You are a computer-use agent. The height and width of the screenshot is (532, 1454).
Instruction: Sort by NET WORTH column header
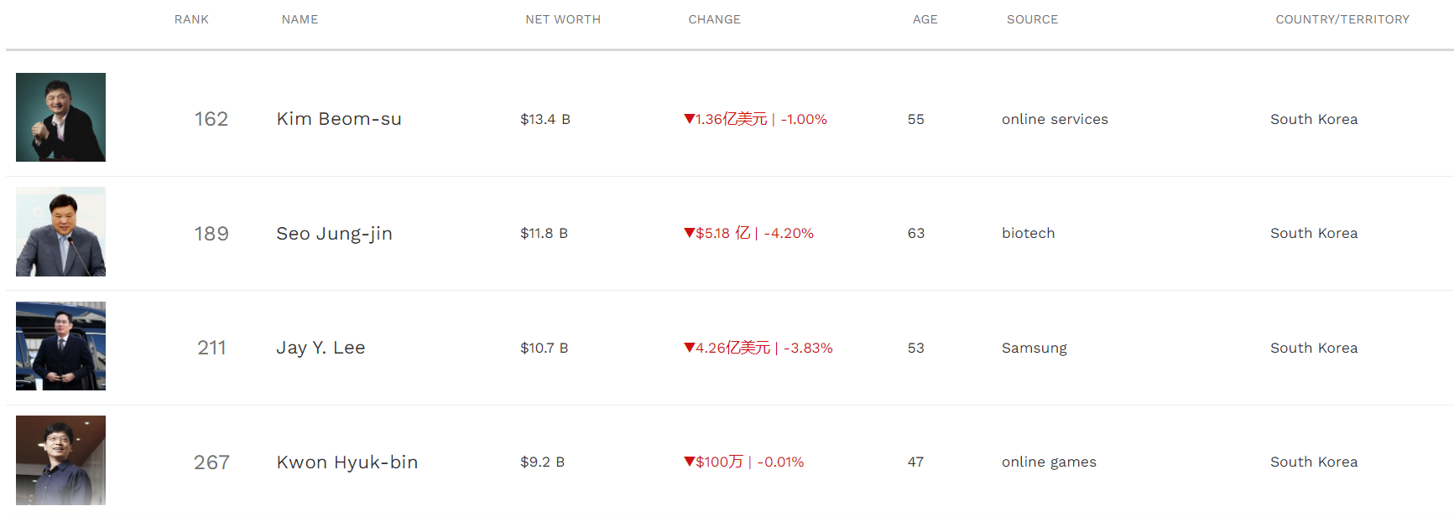coord(563,19)
